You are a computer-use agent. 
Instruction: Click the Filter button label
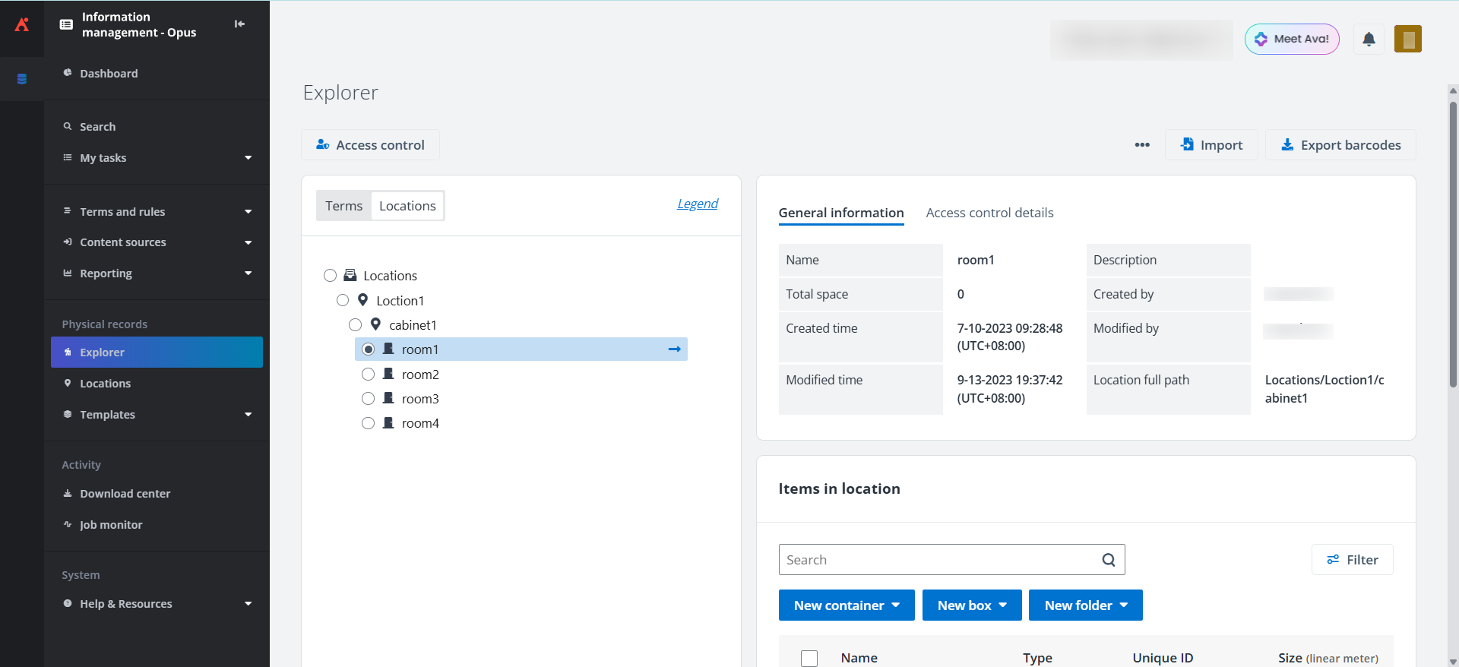(1362, 560)
